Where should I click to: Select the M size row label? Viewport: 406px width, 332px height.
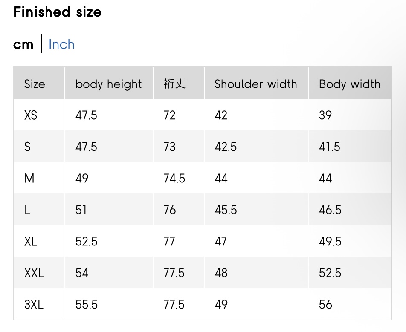29,179
